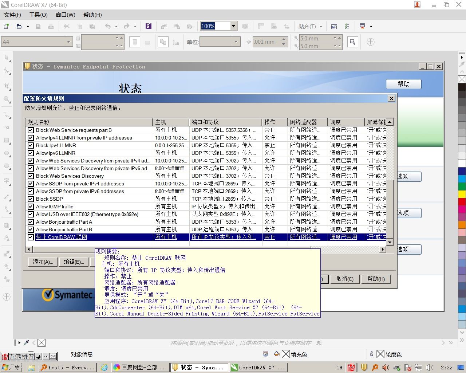The image size is (466, 373).
Task: Toggle the Block SSDP rule checkbox
Action: click(31, 199)
